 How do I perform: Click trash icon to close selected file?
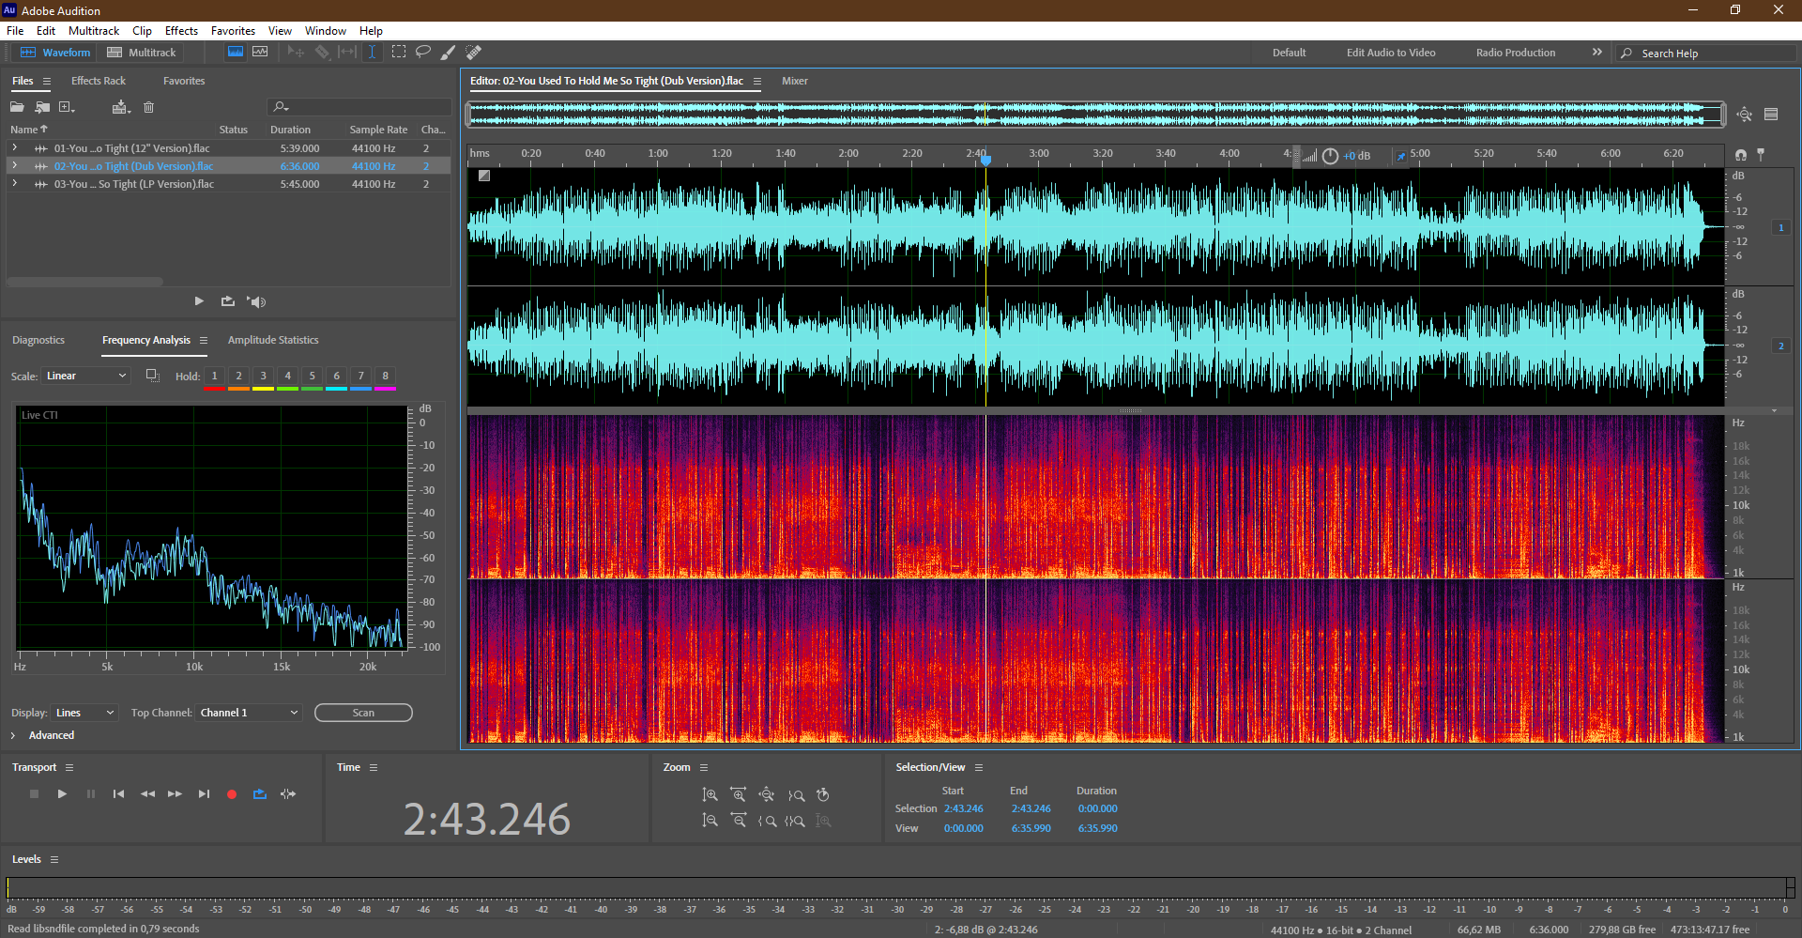[148, 107]
